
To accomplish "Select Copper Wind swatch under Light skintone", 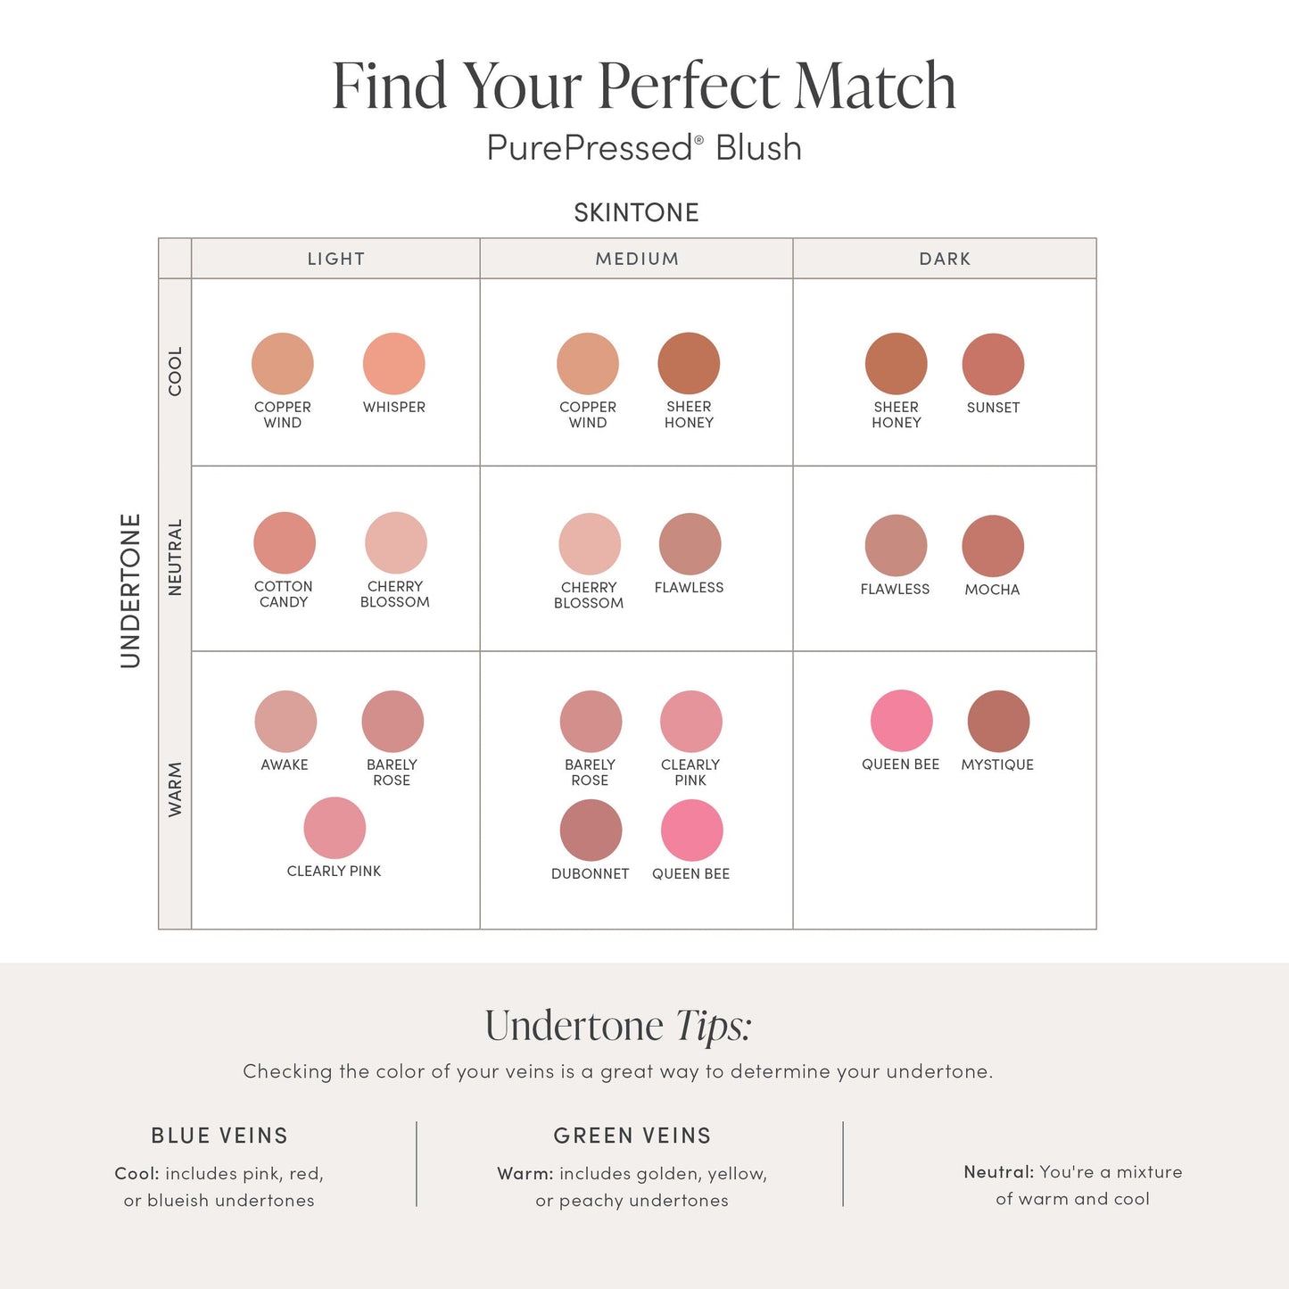I will coord(283,364).
